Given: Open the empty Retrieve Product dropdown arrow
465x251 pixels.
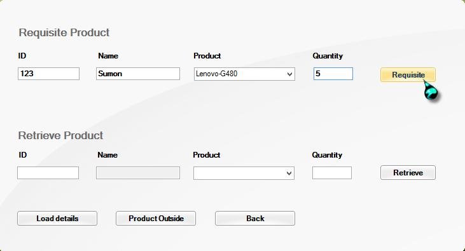Looking at the screenshot, I should [x=289, y=173].
